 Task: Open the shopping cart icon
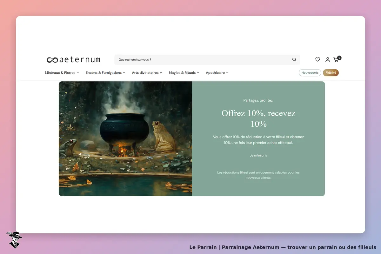(336, 60)
